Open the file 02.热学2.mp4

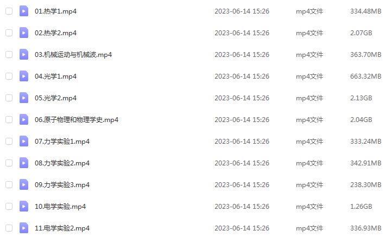[x=55, y=33]
